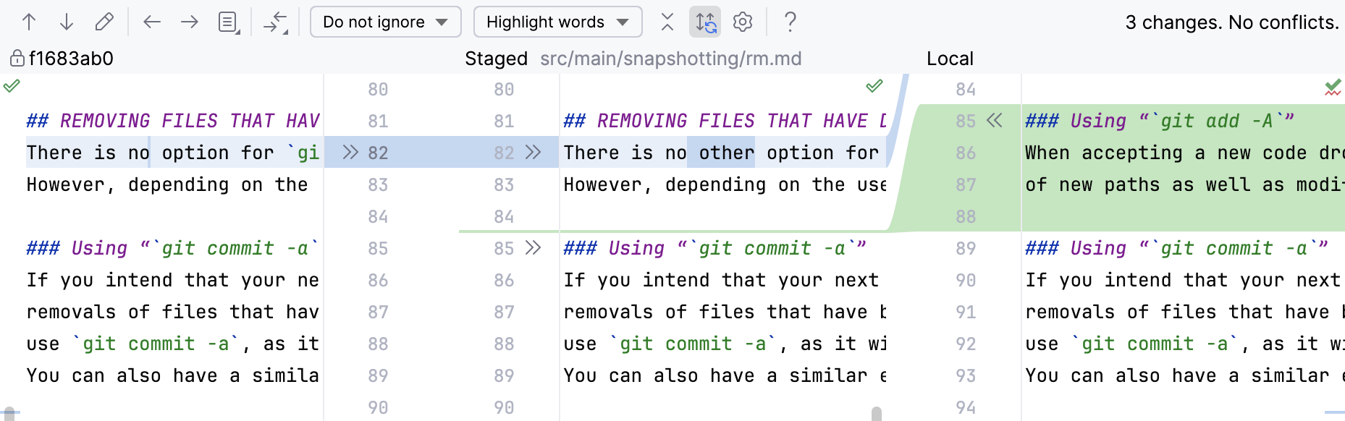Click the pencil edit icon in toolbar
Screen dimensions: 1345x421
[x=104, y=22]
